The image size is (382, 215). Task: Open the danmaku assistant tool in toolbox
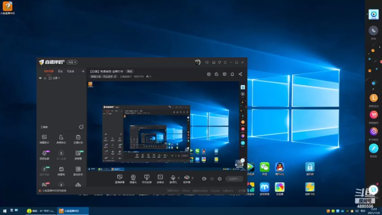click(44, 139)
